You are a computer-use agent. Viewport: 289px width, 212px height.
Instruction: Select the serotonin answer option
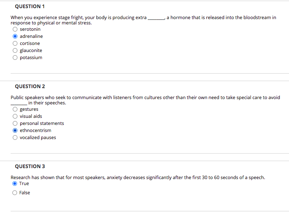pyautogui.click(x=15, y=29)
